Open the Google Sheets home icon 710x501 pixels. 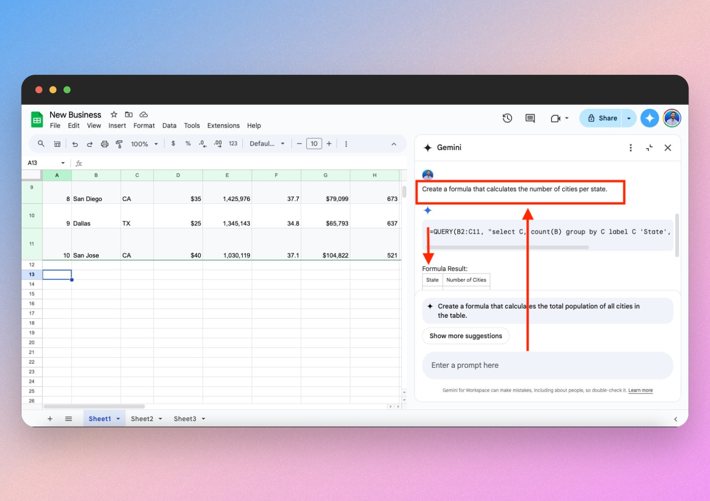click(37, 120)
